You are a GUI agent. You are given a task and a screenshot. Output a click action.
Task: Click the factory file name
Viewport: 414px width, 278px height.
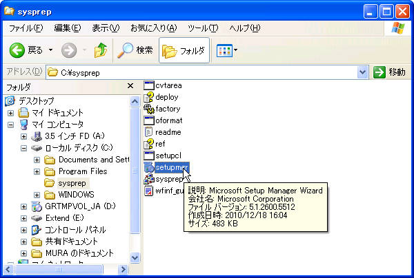pyautogui.click(x=168, y=109)
